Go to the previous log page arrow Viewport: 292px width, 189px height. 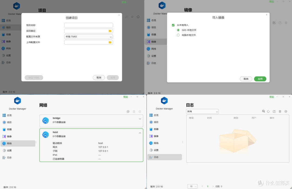(x=202, y=186)
